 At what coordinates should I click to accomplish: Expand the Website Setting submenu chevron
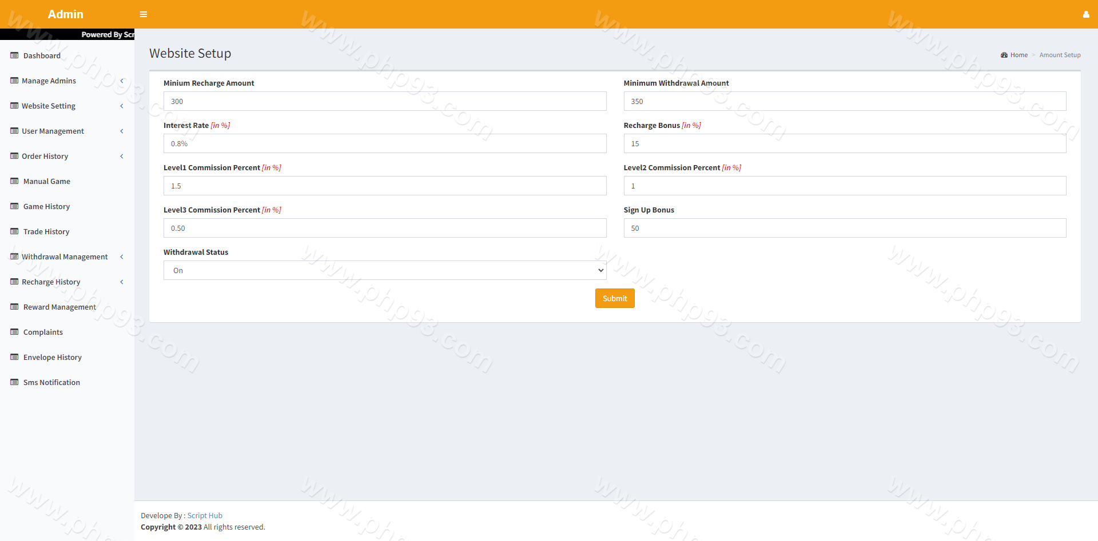[122, 106]
